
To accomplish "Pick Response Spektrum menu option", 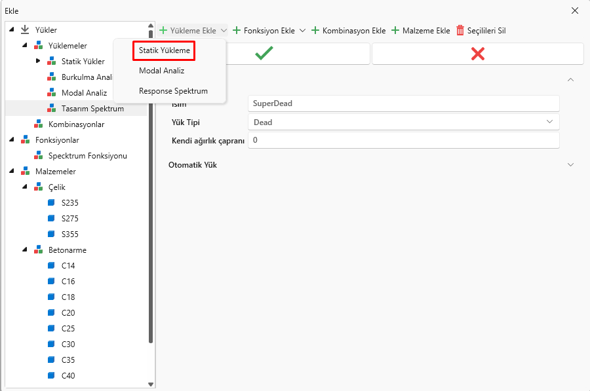I will tap(173, 91).
